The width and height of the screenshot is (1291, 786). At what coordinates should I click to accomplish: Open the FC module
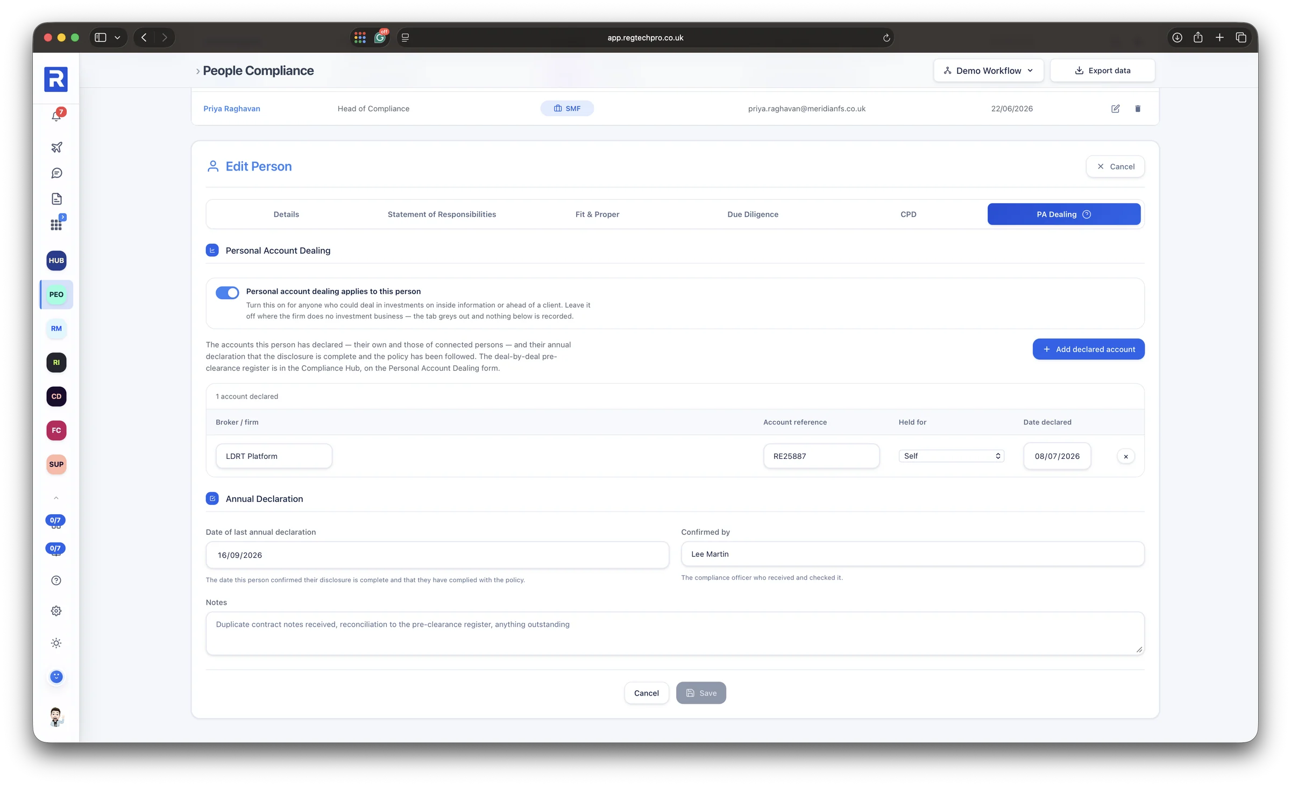pos(56,430)
